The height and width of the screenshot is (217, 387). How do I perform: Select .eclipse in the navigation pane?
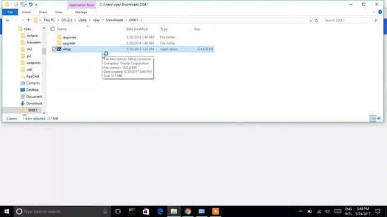pyautogui.click(x=32, y=36)
